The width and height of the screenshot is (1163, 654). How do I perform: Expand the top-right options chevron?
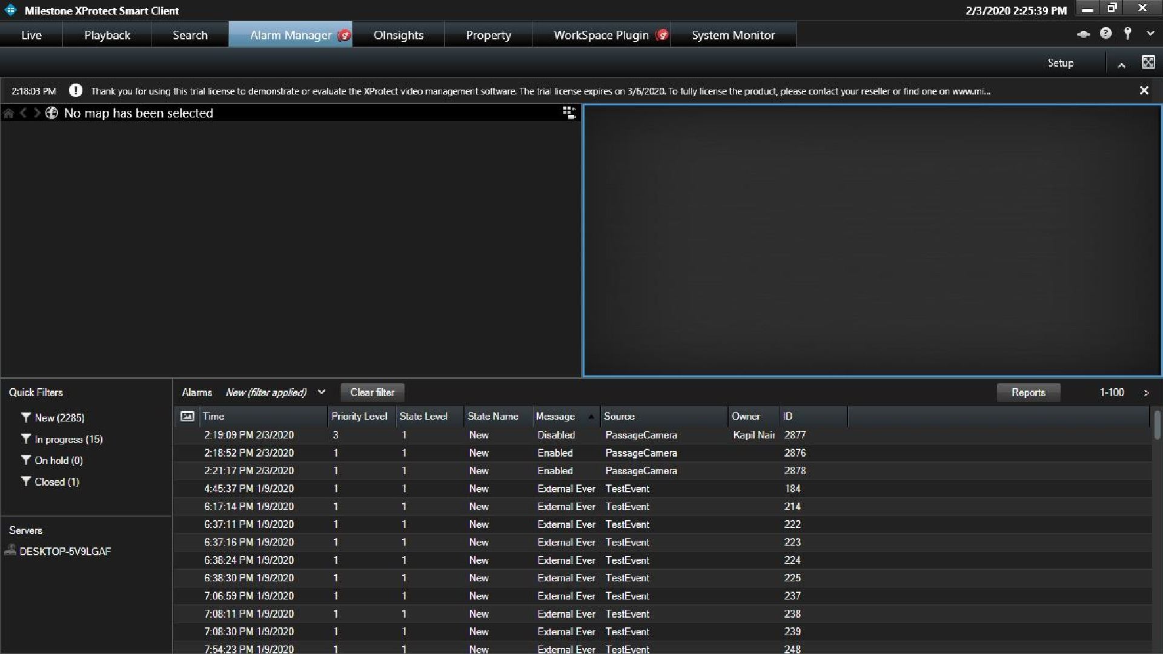coord(1150,35)
